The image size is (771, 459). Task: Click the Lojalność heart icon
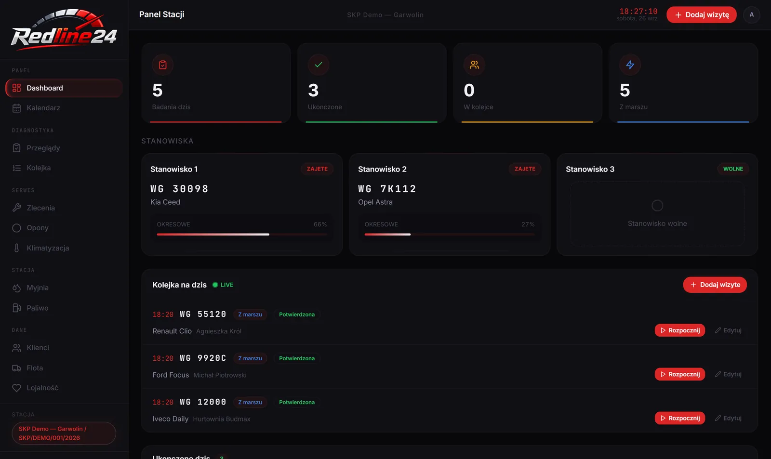pos(17,388)
